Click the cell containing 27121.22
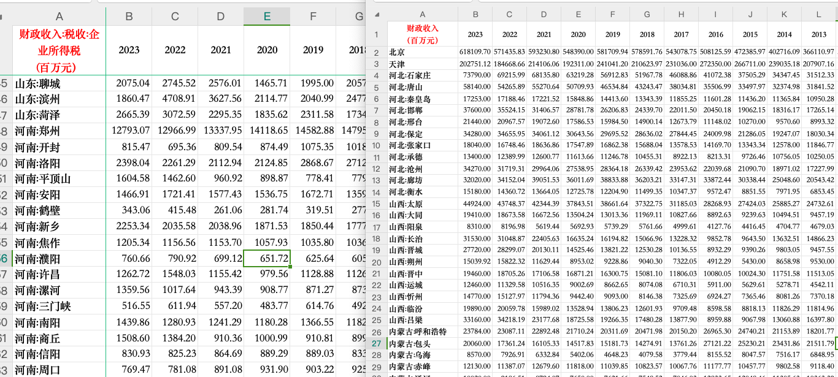The image size is (838, 377). (715, 344)
